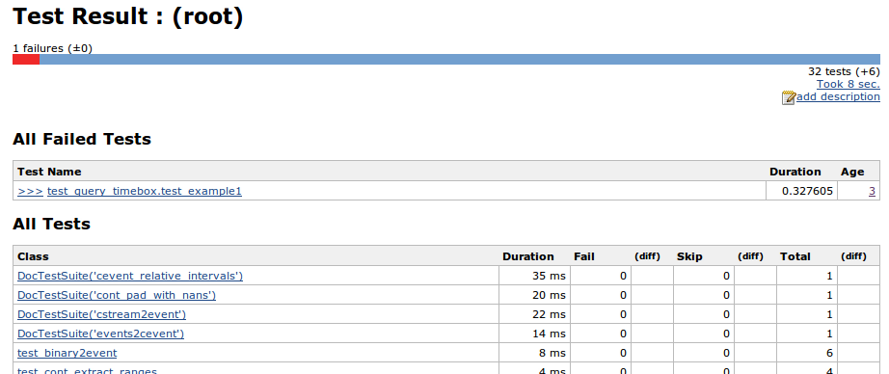This screenshot has height=374, width=889.
Task: Click the red failures bar segment
Action: click(x=26, y=60)
